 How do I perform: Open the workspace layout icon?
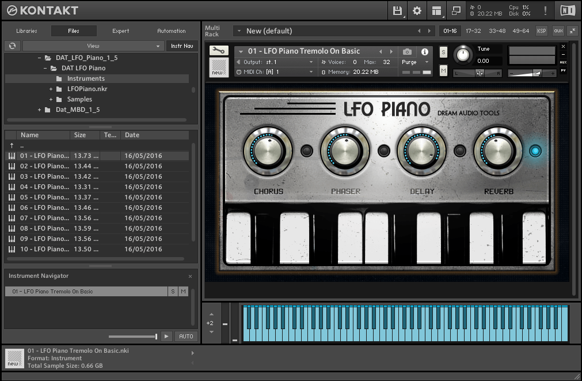tap(437, 11)
